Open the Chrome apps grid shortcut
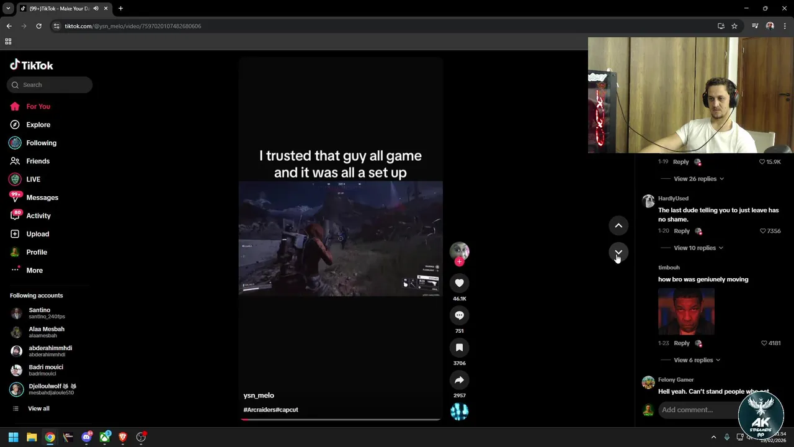The image size is (794, 447). click(x=8, y=42)
